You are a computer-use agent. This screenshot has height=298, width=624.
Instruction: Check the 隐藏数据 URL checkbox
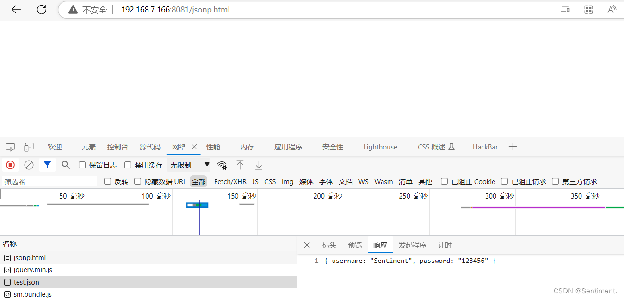pyautogui.click(x=137, y=181)
